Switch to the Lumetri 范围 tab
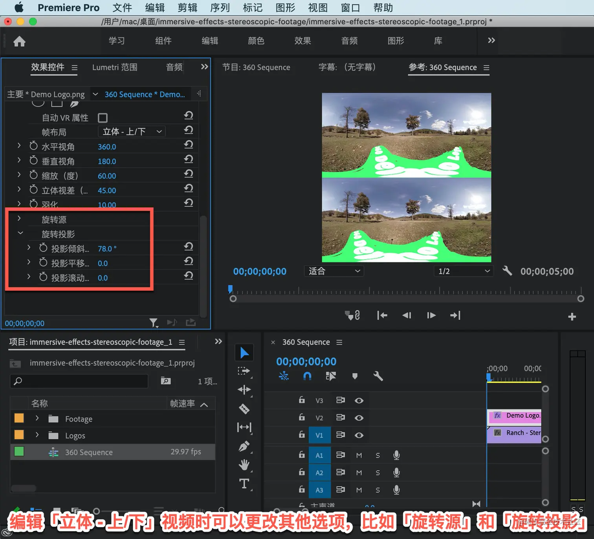Viewport: 594px width, 539px height. point(115,67)
